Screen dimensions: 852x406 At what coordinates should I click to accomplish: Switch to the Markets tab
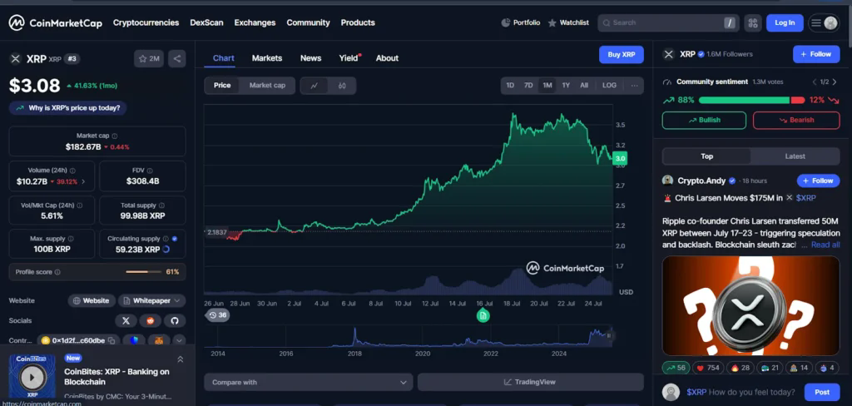point(267,58)
